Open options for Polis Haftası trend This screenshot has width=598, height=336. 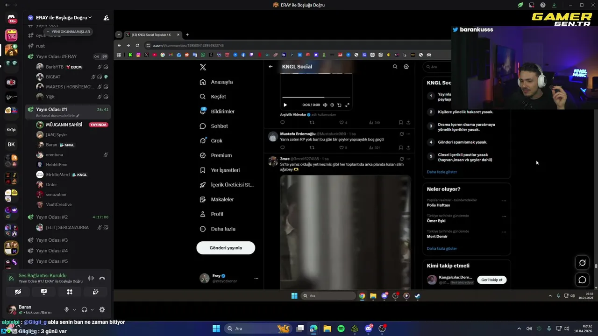pyautogui.click(x=504, y=201)
